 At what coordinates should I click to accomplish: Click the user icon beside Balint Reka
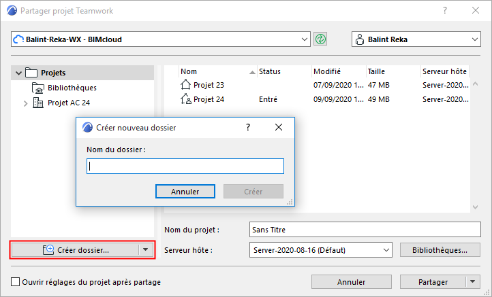[360, 39]
